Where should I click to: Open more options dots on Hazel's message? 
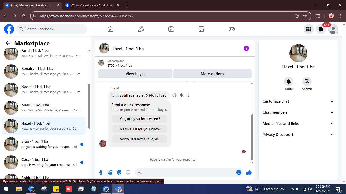(x=189, y=95)
